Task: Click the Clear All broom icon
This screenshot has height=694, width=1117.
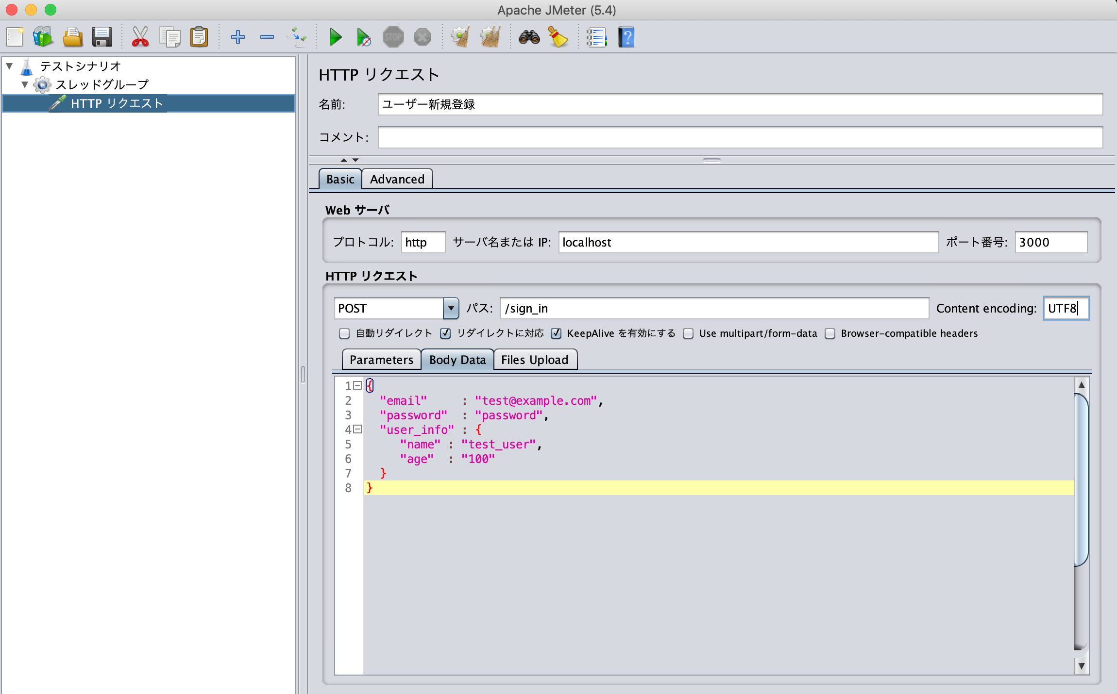Action: click(x=490, y=37)
